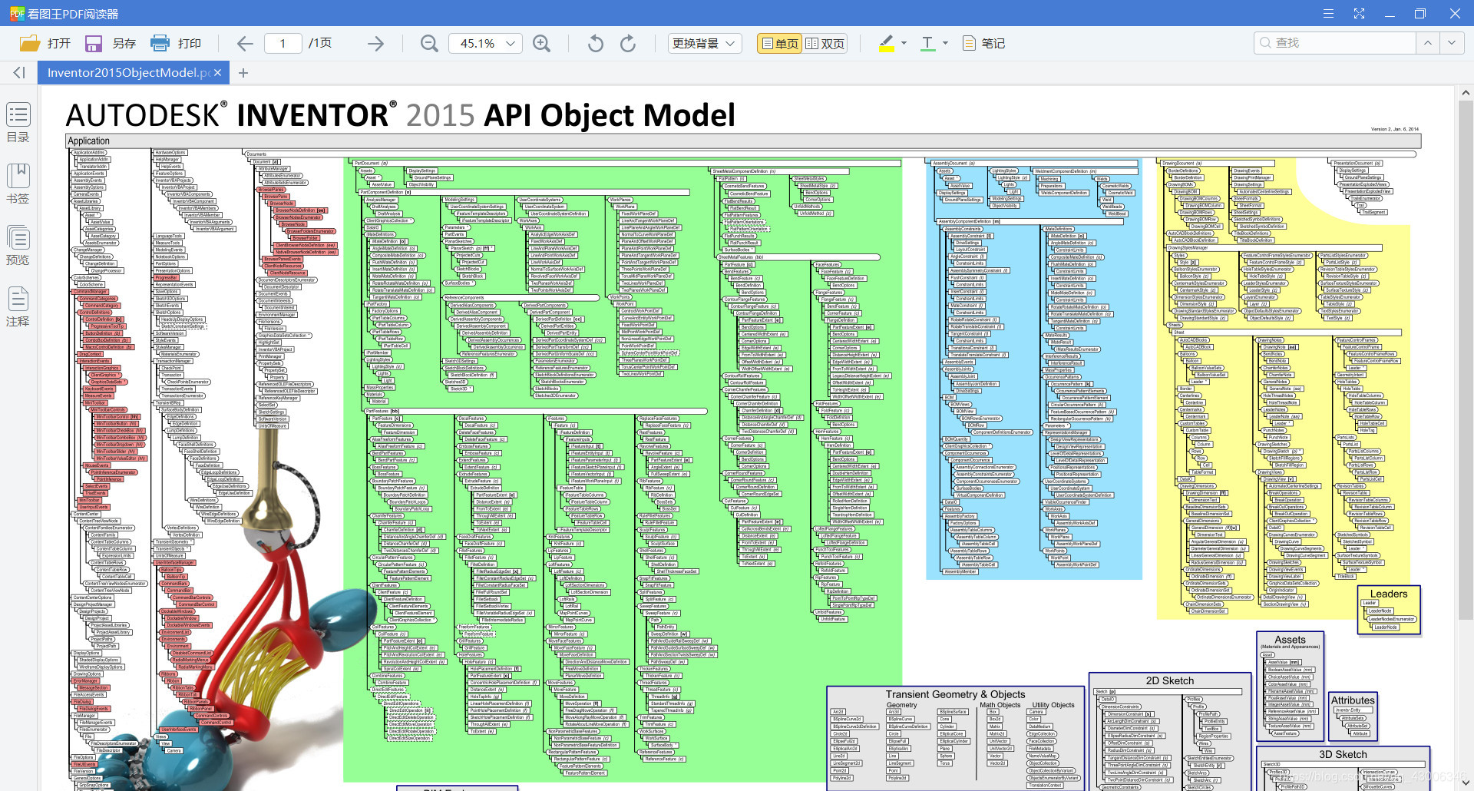Click the Assets section title
This screenshot has width=1474, height=791.
tap(1290, 640)
